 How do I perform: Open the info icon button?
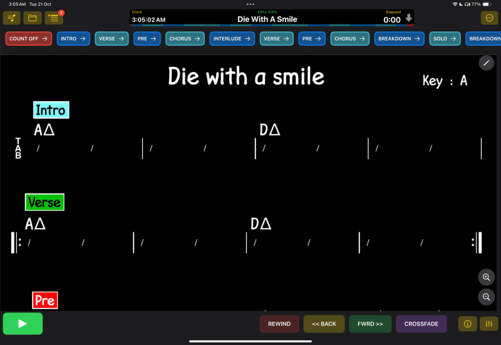pyautogui.click(x=467, y=324)
